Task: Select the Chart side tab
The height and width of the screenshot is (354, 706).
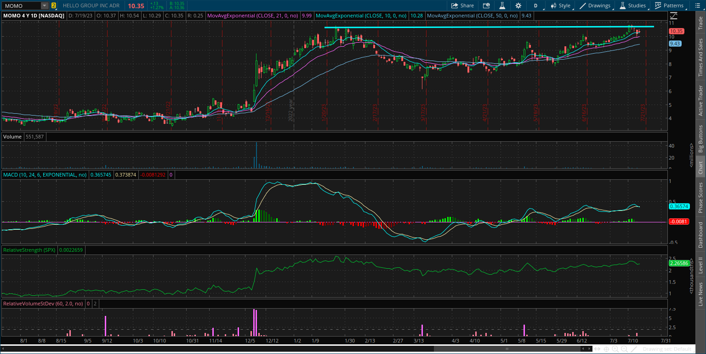Action: click(x=700, y=168)
